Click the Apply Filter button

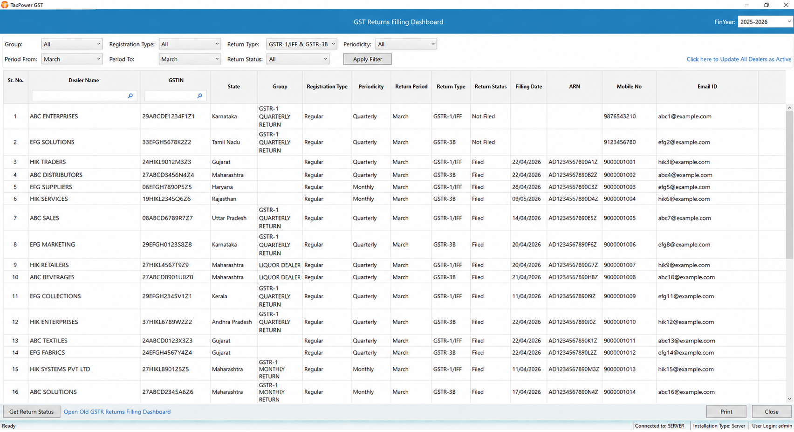367,59
